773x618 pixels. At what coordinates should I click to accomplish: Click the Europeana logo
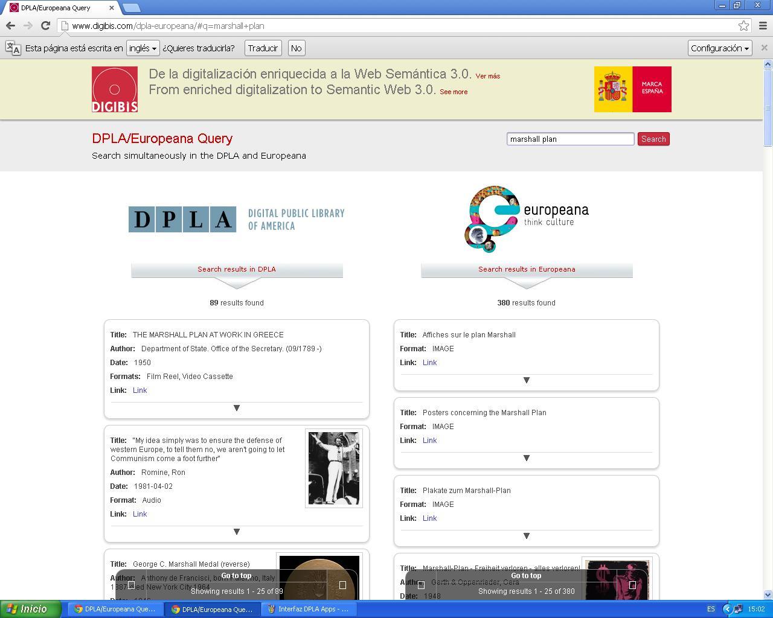(526, 218)
